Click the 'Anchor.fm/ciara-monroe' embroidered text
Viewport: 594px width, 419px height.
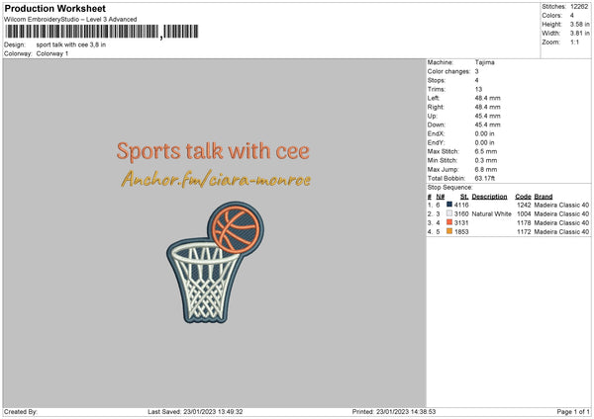(216, 179)
